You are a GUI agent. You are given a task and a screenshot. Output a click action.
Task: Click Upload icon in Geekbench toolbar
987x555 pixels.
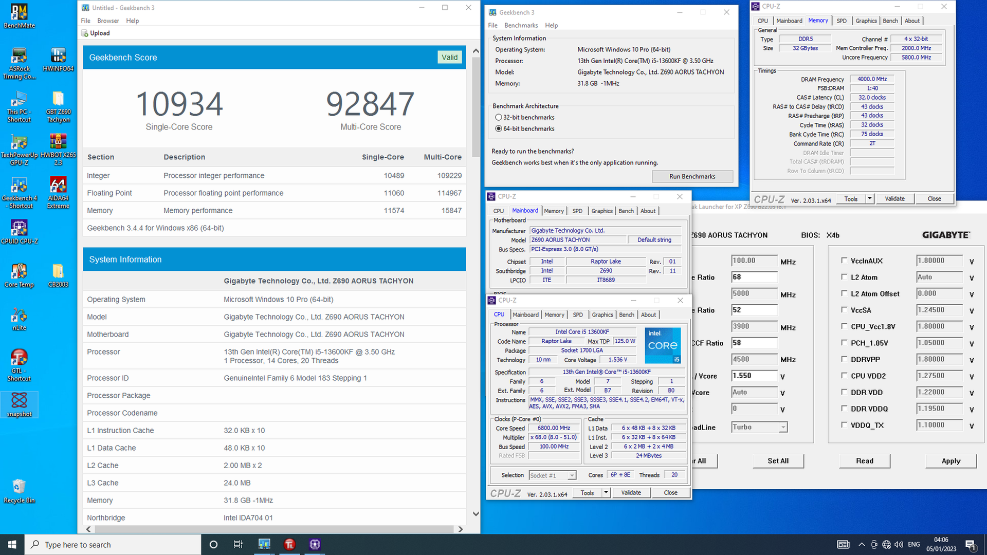point(85,33)
